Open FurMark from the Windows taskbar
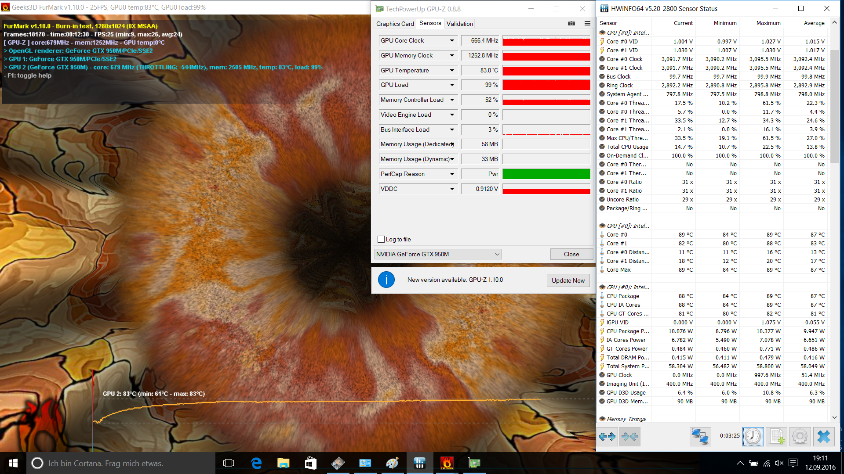844x474 pixels. click(447, 463)
